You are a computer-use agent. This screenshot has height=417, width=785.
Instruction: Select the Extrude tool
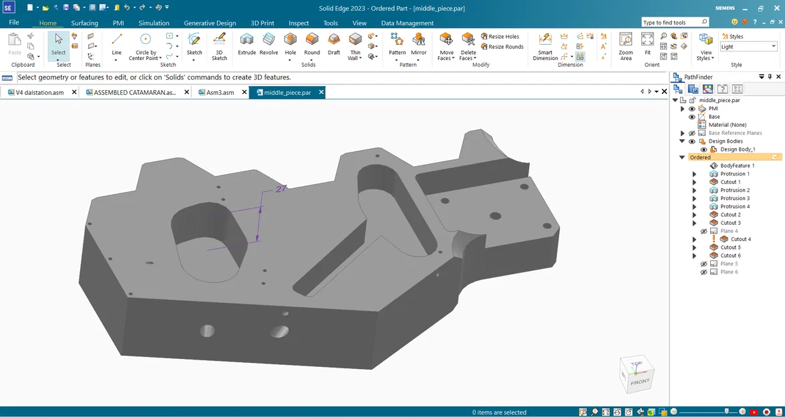tap(247, 44)
